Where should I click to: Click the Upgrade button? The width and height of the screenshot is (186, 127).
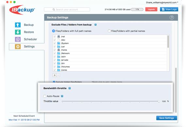point(151,9)
